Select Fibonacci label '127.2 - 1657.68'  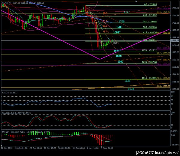click(x=149, y=62)
